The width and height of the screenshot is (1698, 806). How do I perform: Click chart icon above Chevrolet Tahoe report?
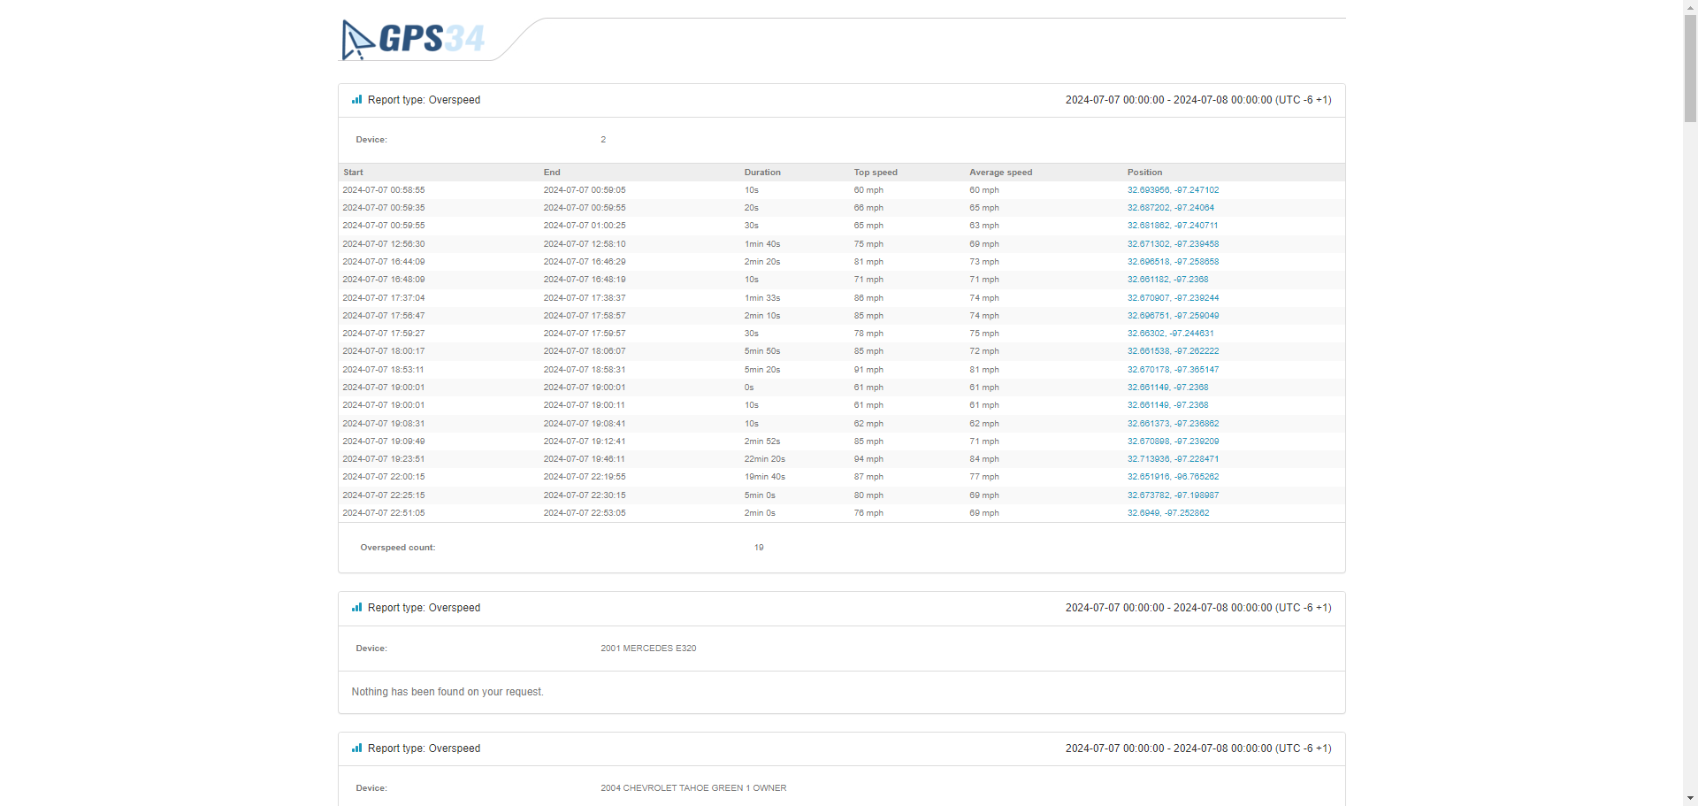[x=356, y=748]
